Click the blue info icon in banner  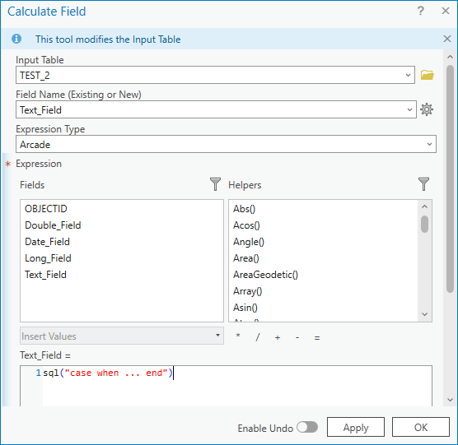[x=16, y=39]
